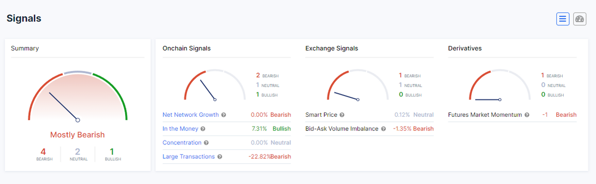596x184 pixels.
Task: Open the Net Network Growth link
Action: pos(191,115)
